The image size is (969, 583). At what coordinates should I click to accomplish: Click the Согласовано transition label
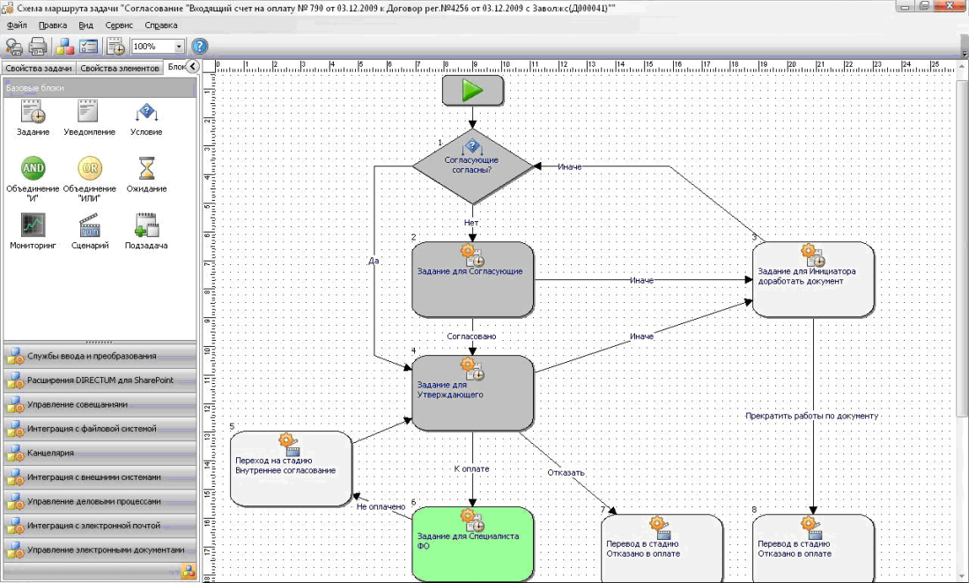[x=471, y=336]
